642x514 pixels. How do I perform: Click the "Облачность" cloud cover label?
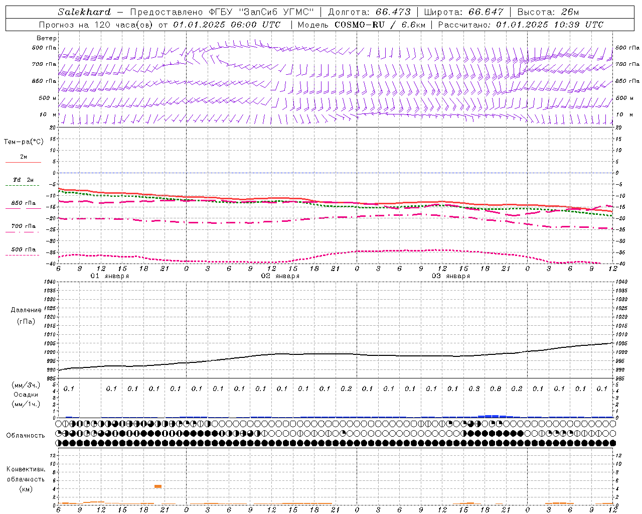coord(25,436)
